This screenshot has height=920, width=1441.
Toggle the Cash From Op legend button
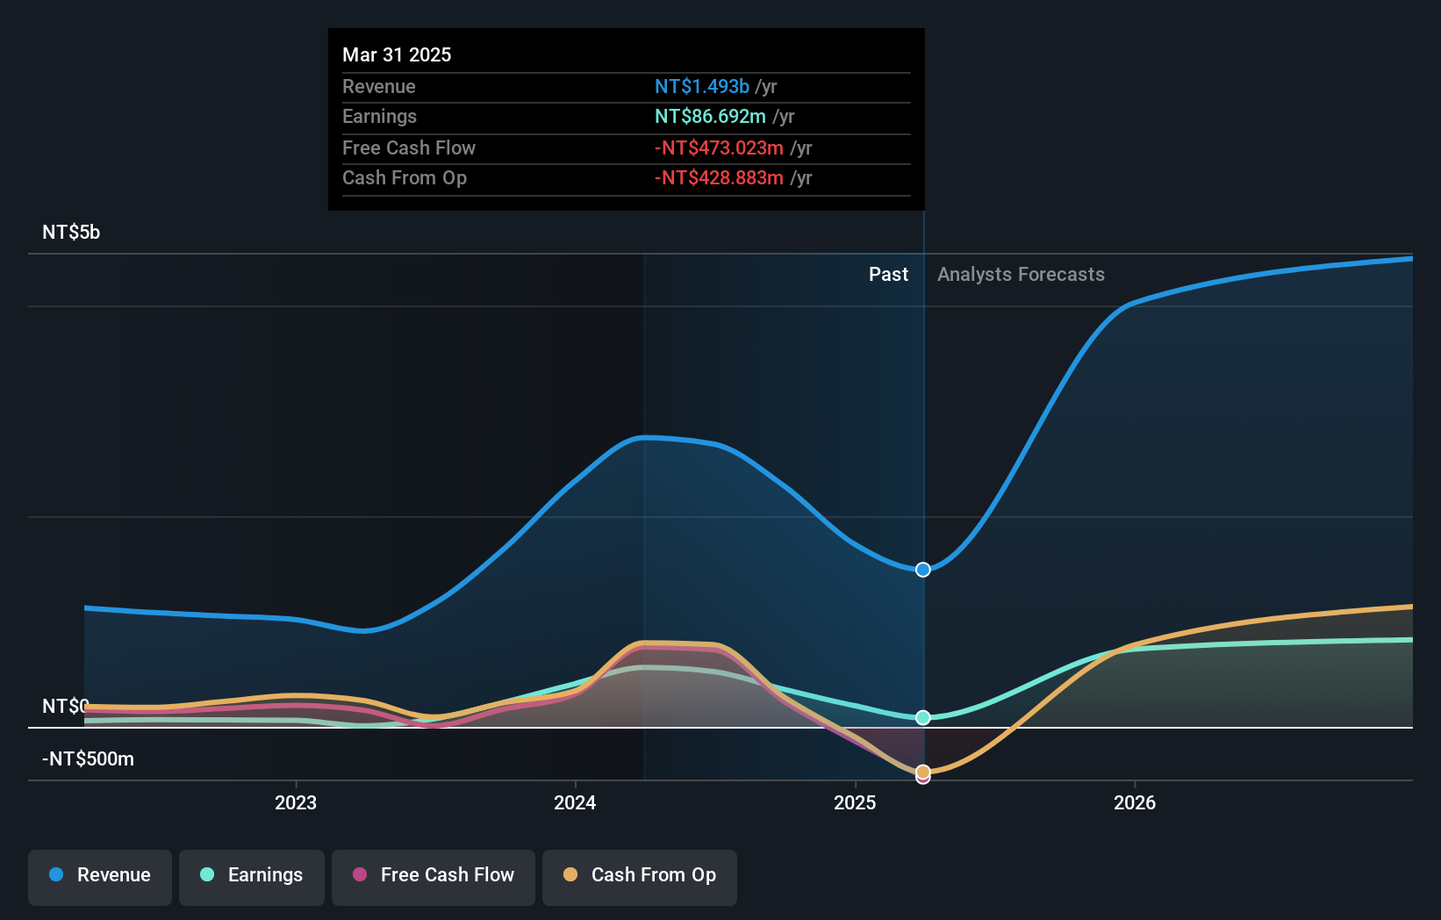click(x=640, y=877)
